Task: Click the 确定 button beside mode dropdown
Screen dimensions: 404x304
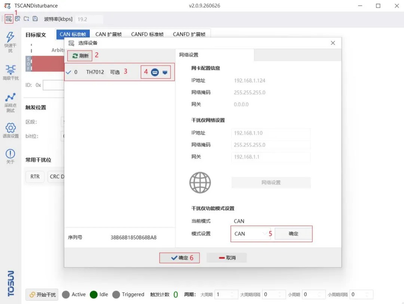Action: (293, 234)
